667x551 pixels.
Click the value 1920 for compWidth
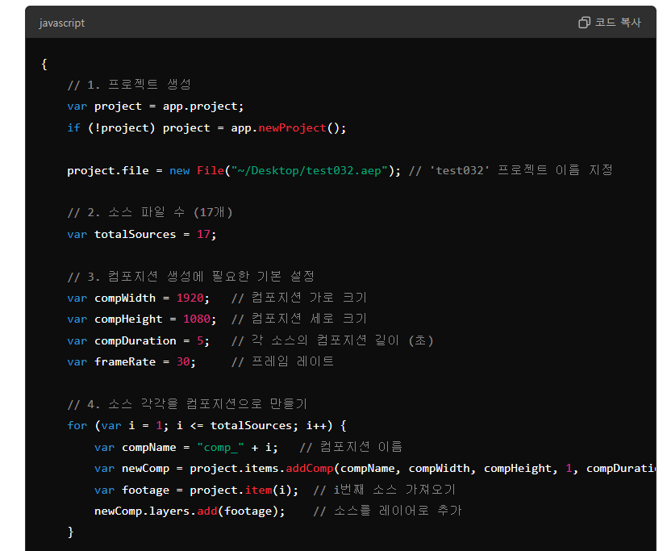(x=190, y=298)
